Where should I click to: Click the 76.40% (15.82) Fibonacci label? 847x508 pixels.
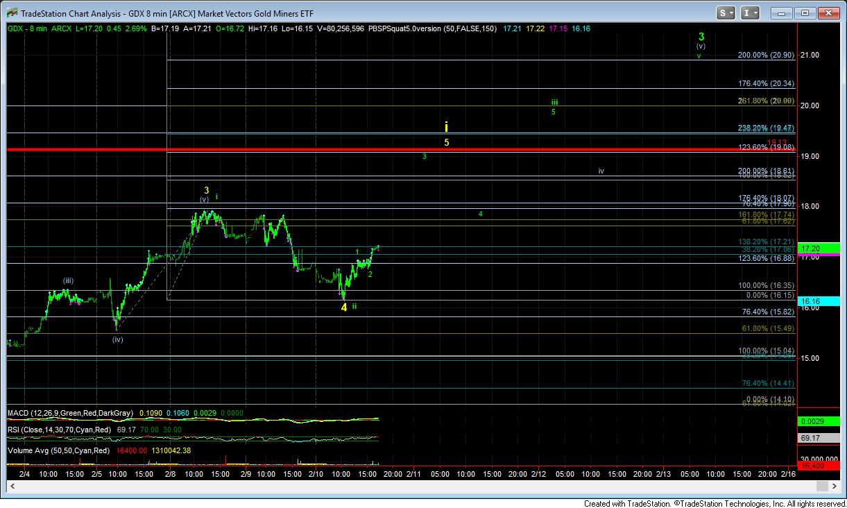coord(768,312)
